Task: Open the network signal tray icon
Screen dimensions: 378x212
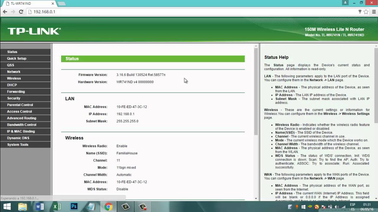Action: (x=343, y=207)
